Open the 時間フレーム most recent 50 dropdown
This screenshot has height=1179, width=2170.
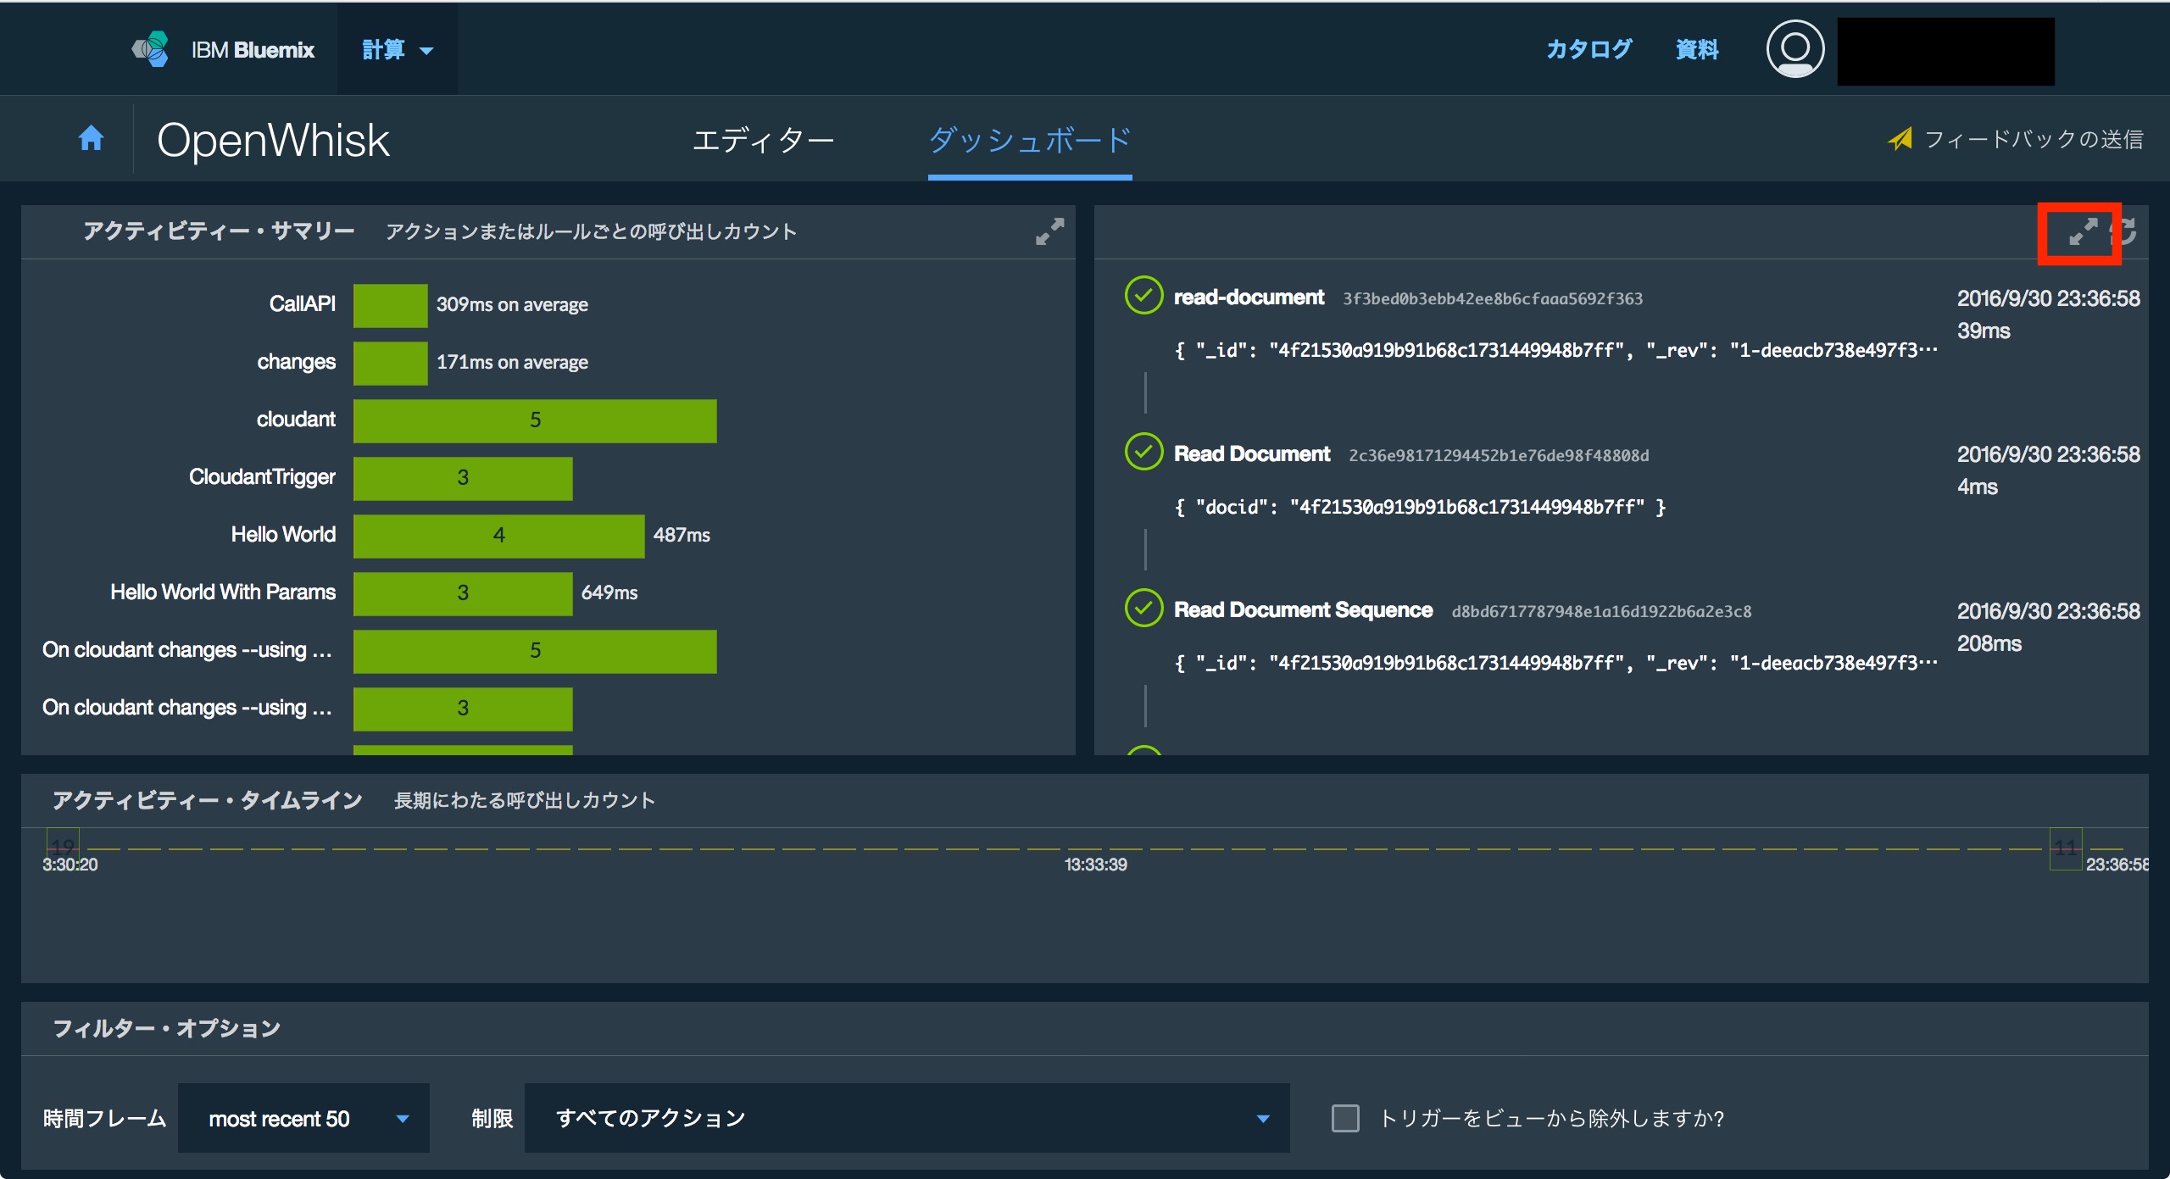(303, 1118)
